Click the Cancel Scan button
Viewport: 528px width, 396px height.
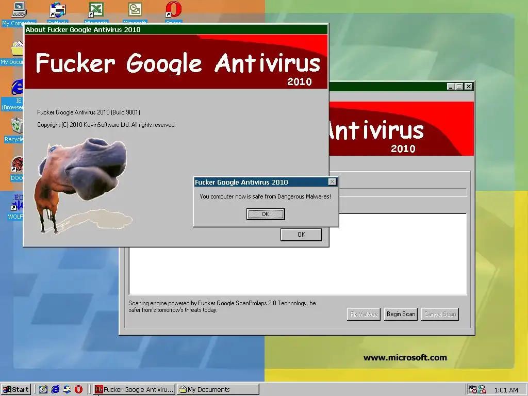pos(440,314)
